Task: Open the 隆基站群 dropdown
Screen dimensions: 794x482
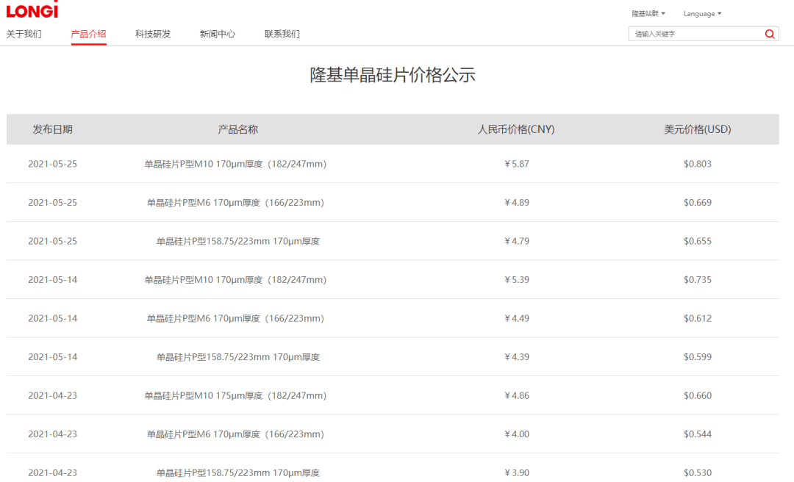Action: point(648,13)
